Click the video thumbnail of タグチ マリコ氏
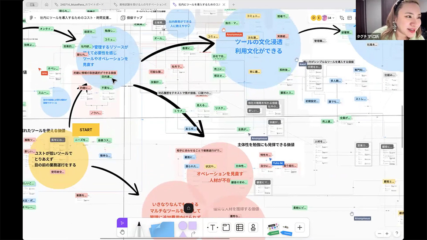Image resolution: width=427 pixels, height=240 pixels. click(x=391, y=20)
